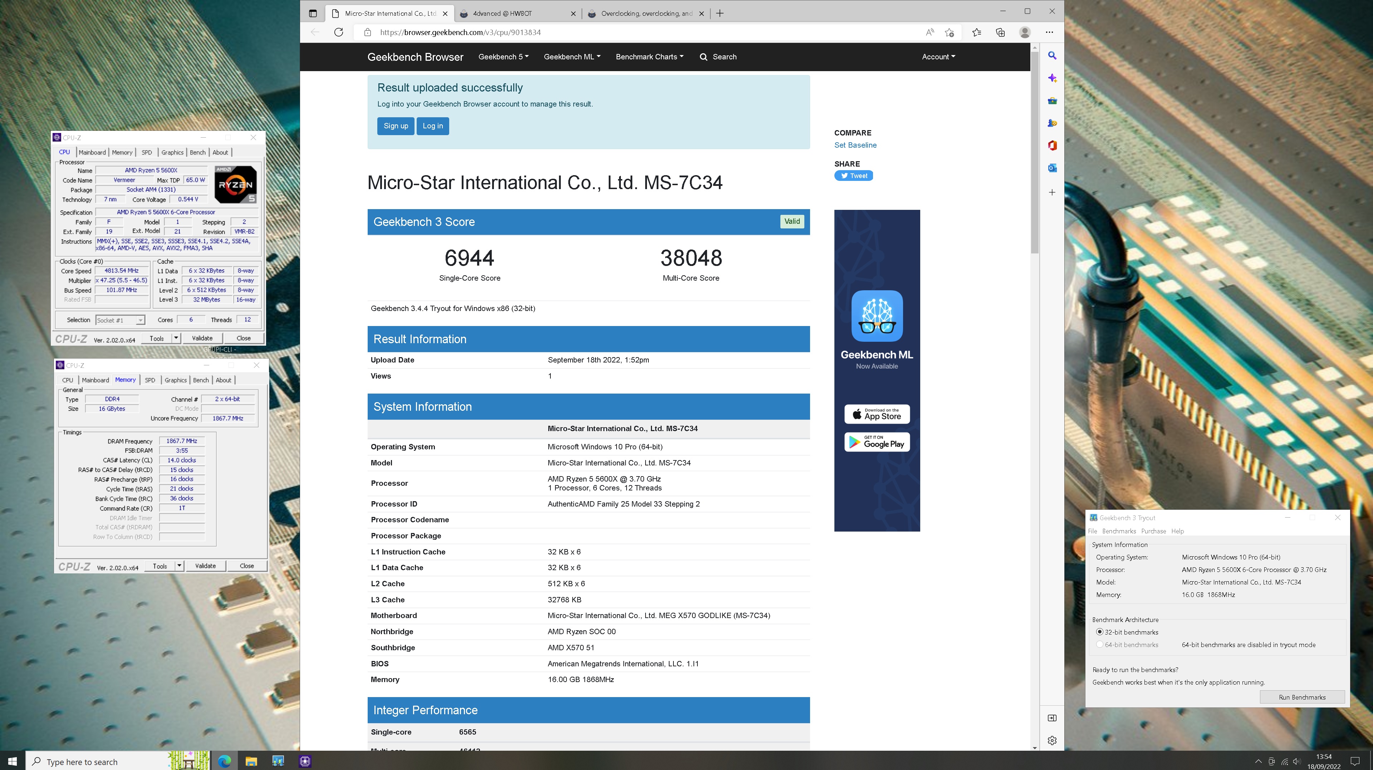Screen dimensions: 1373x770
Task: Add this page to favorites star icon
Action: coord(949,33)
